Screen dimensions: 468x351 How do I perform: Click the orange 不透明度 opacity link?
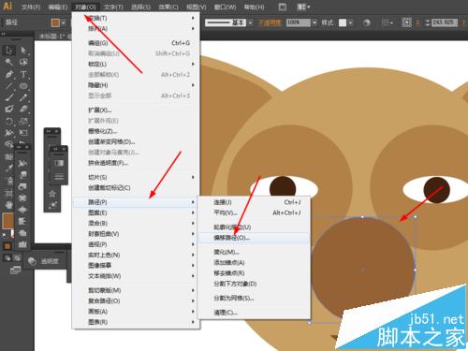(x=270, y=22)
